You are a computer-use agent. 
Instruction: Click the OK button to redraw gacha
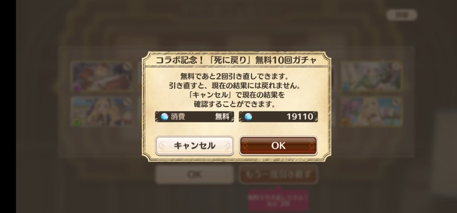(278, 146)
